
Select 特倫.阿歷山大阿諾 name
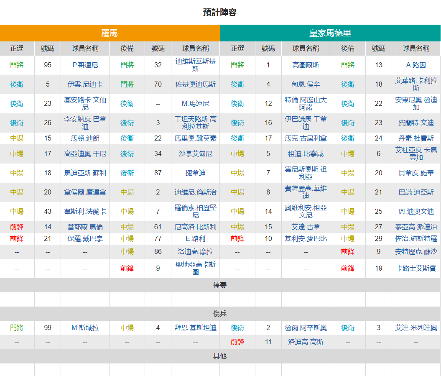(x=306, y=103)
